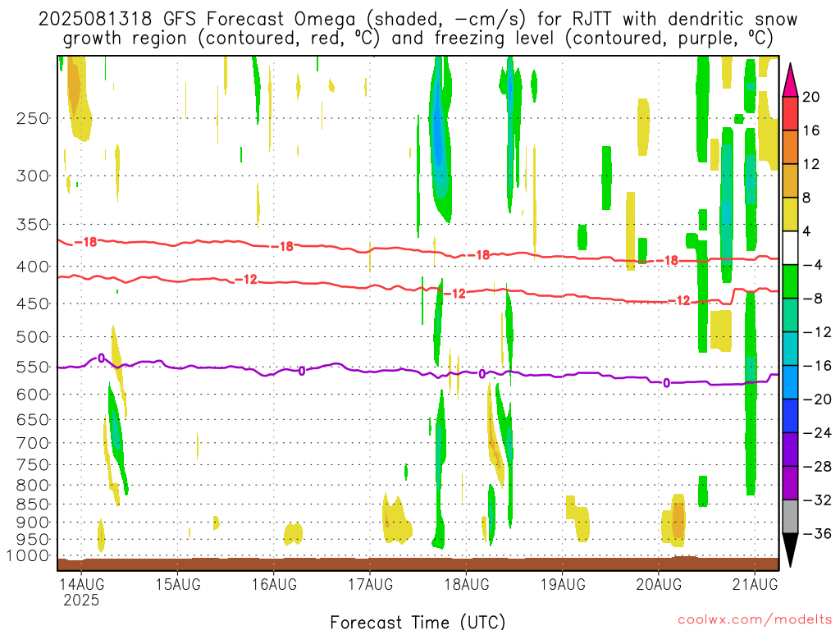Click the 'Forecast Time (UTC)' axis title
Image resolution: width=840 pixels, height=630 pixels.
418,622
